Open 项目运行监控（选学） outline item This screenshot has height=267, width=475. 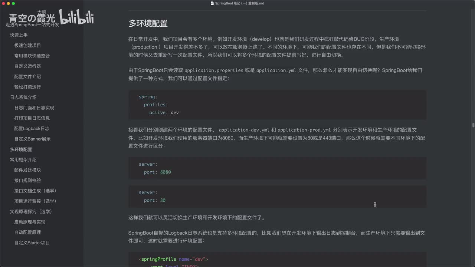coord(35,201)
